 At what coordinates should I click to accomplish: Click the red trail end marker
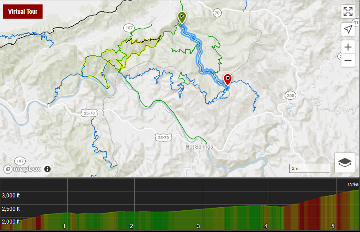[227, 80]
